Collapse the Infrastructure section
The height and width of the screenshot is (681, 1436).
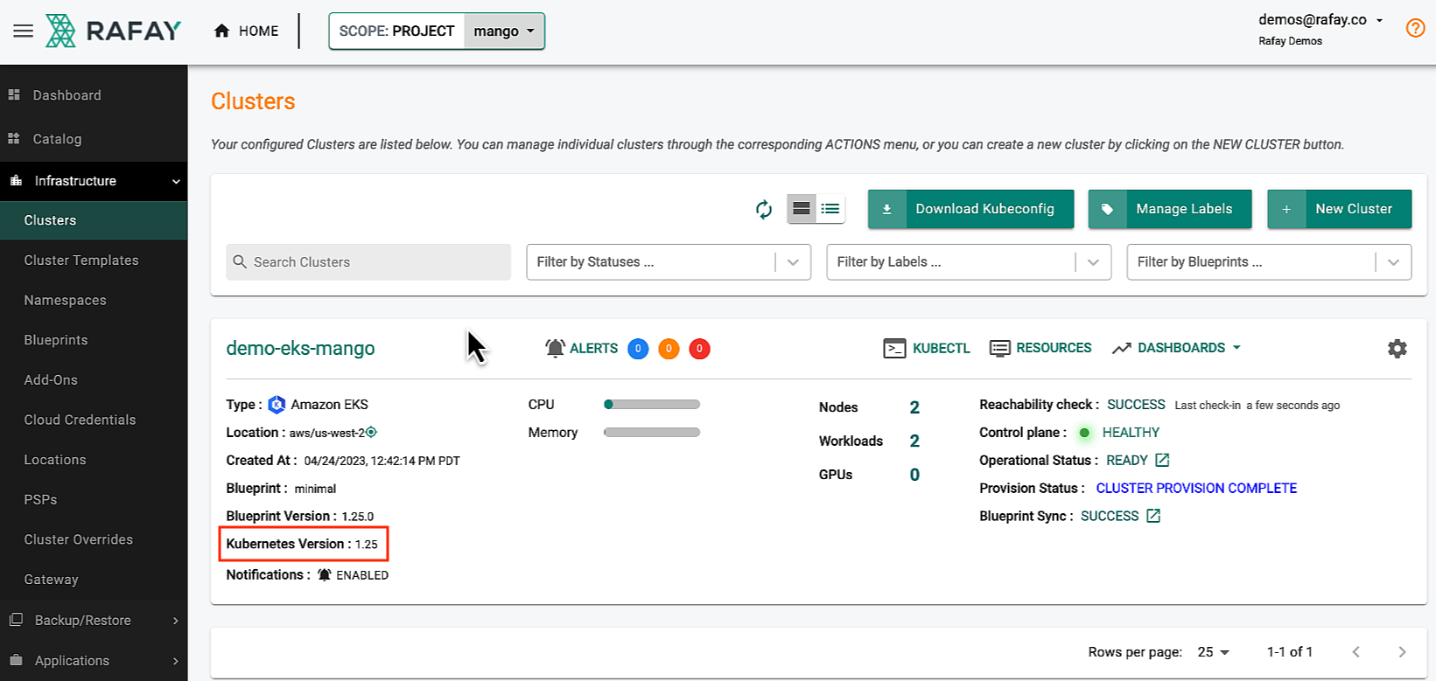[x=94, y=181]
